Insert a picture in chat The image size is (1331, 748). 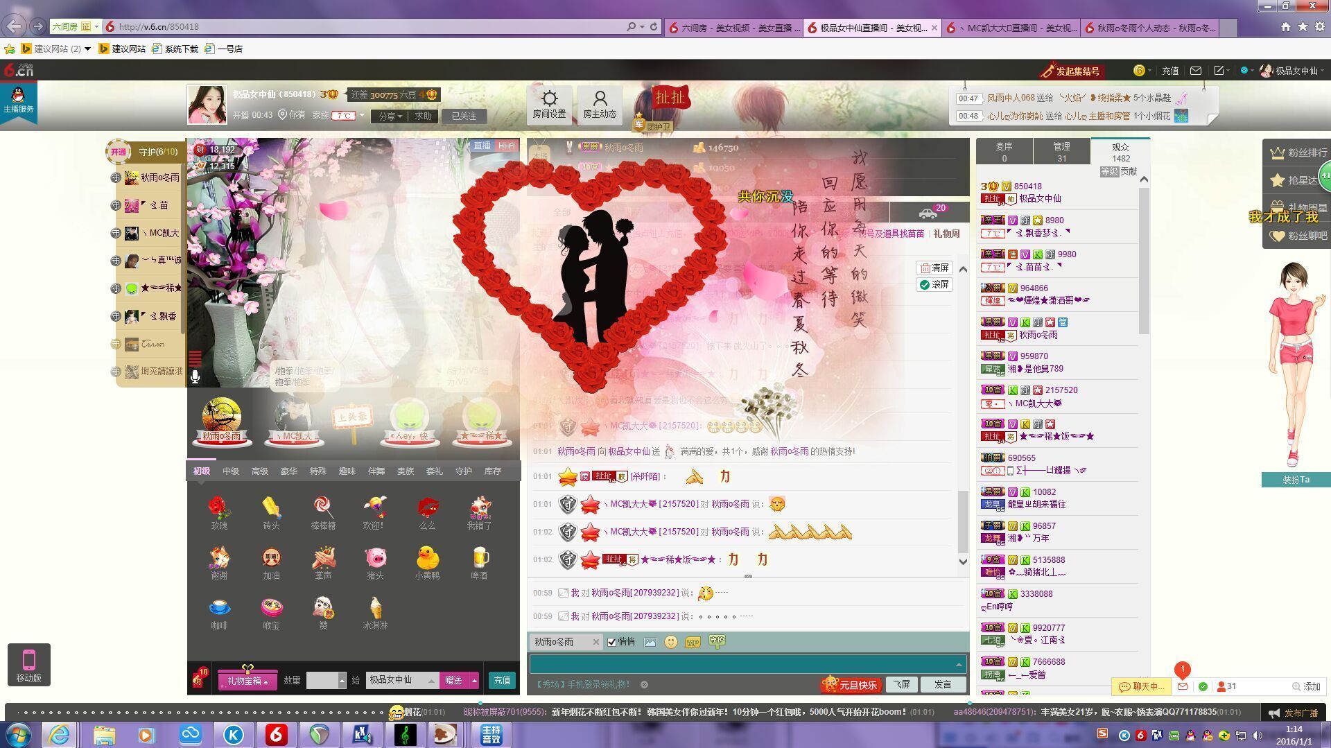(650, 643)
